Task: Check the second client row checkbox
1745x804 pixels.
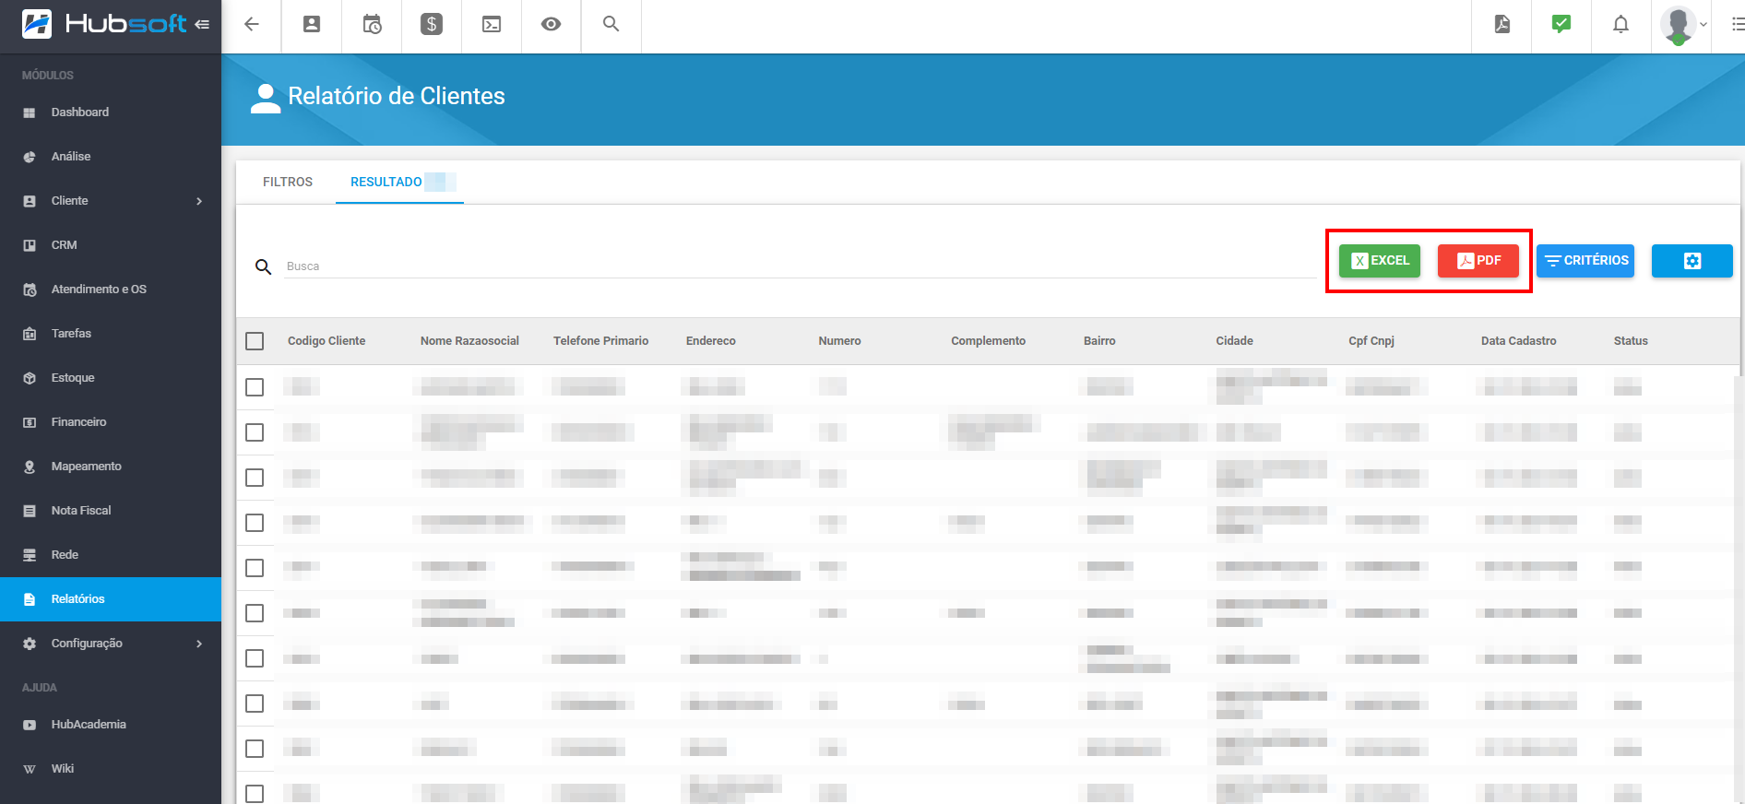Action: pos(255,432)
